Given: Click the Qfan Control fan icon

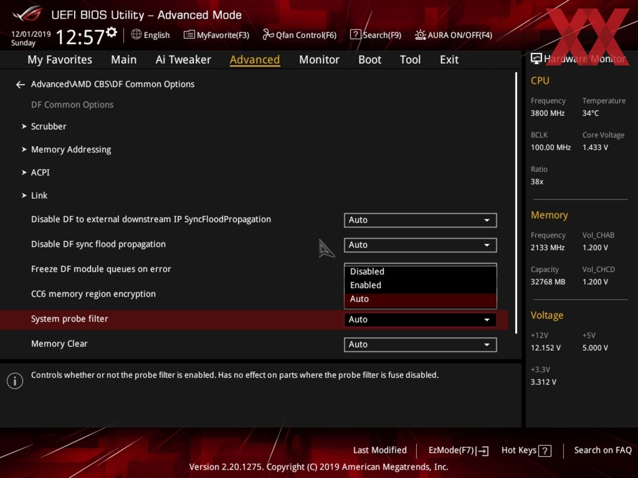Looking at the screenshot, I should pyautogui.click(x=268, y=34).
